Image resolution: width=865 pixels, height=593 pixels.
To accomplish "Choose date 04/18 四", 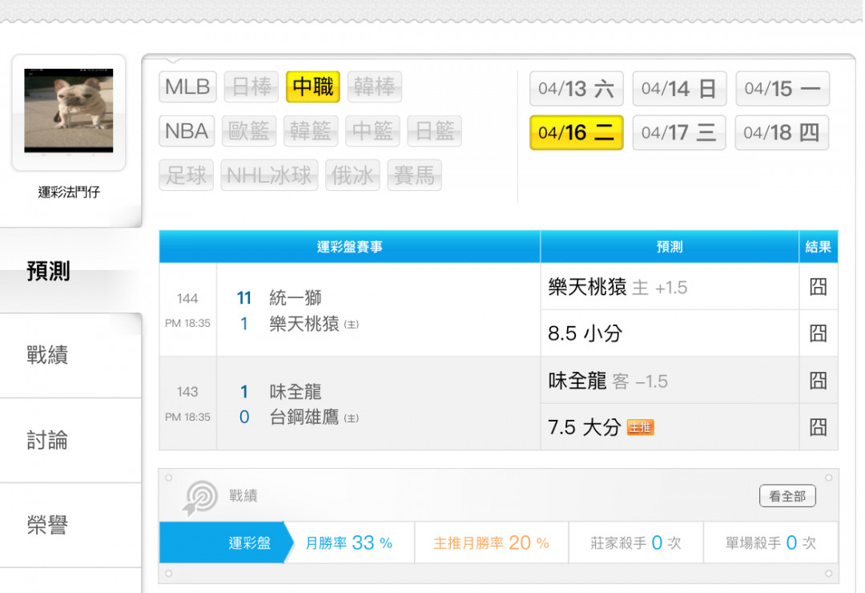I will click(782, 132).
